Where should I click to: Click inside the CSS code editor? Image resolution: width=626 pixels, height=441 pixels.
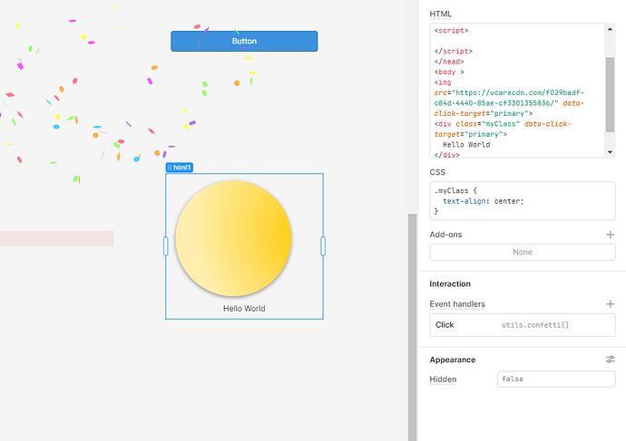[x=523, y=201]
